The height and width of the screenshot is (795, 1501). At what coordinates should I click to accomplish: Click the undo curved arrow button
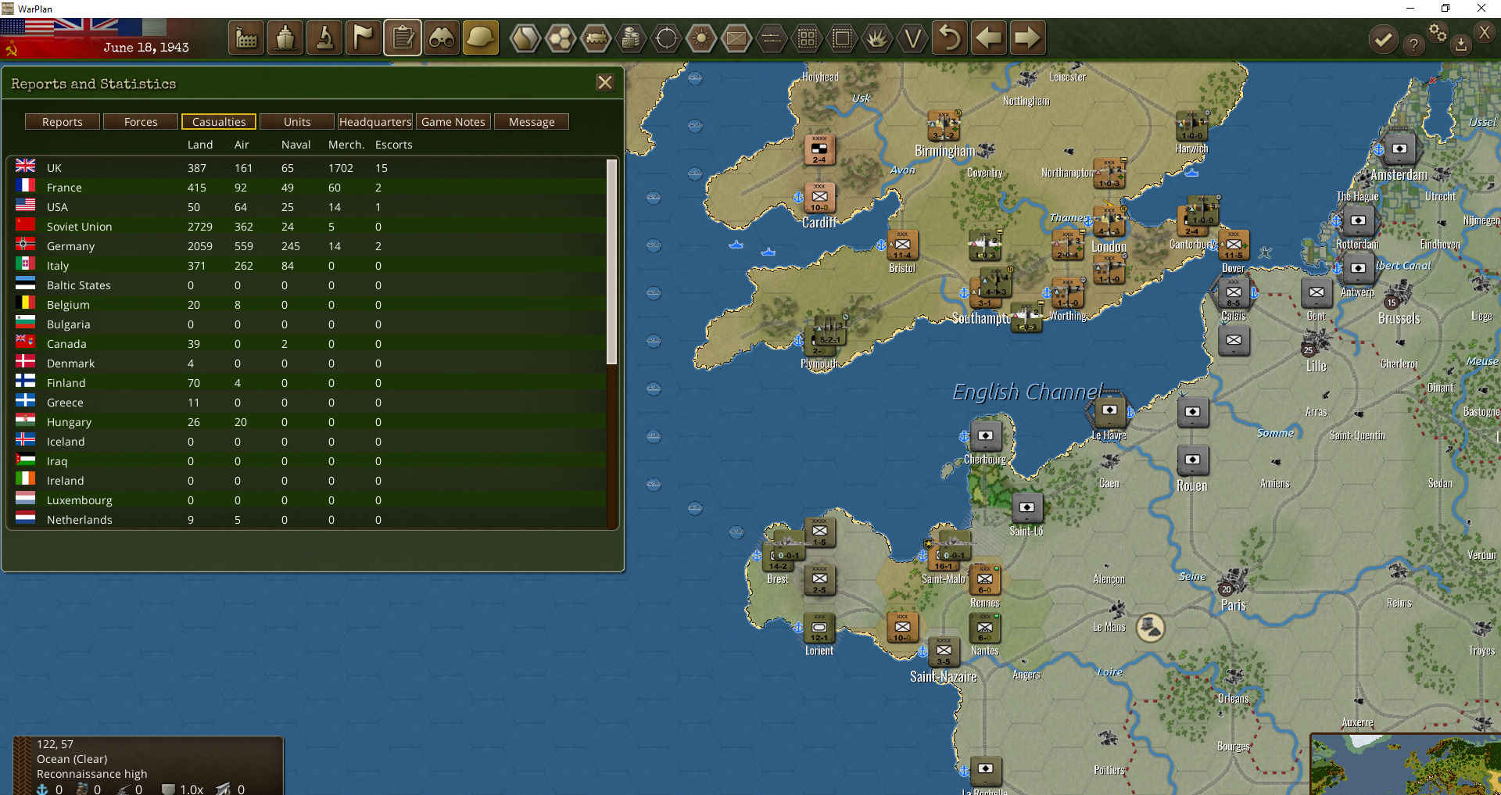pyautogui.click(x=949, y=38)
